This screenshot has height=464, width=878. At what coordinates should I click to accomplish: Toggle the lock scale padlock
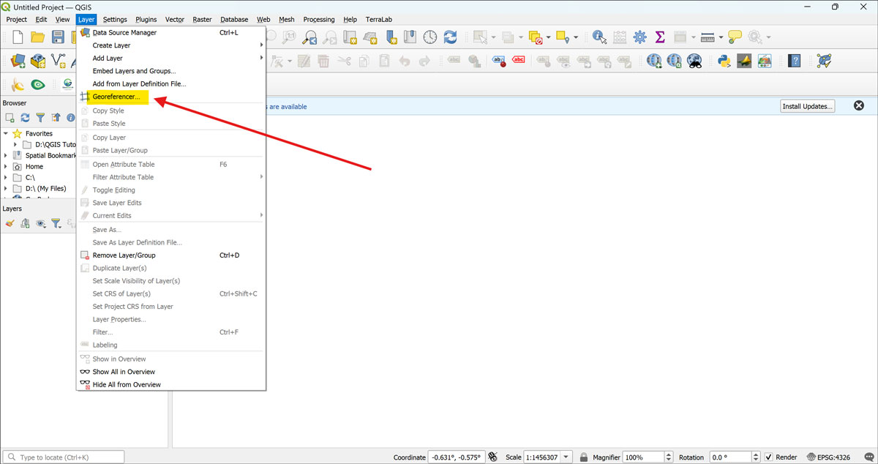click(583, 457)
